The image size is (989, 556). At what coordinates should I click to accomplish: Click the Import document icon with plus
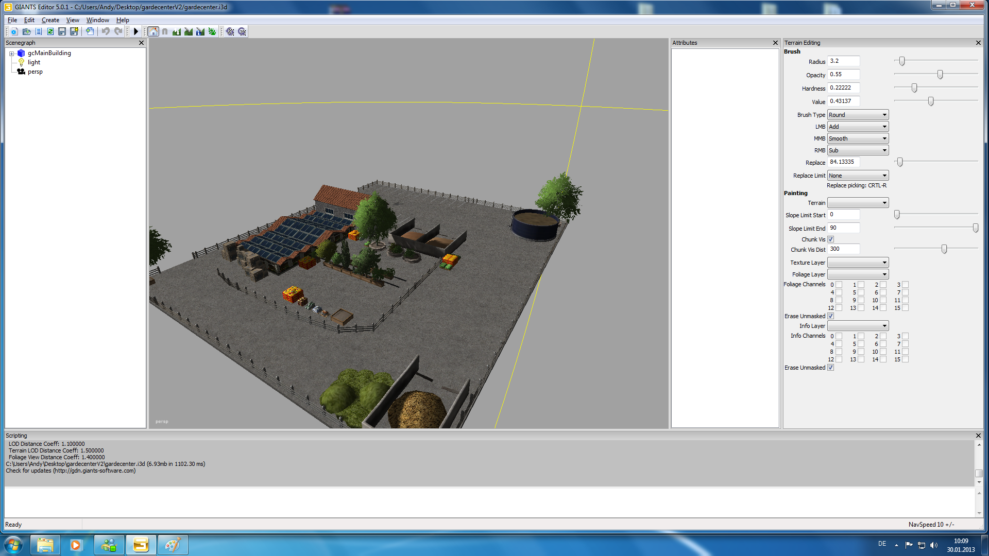90,31
